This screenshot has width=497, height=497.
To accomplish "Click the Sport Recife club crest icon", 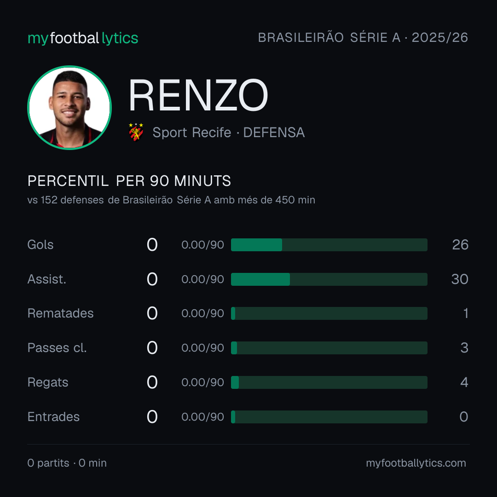I will (136, 132).
